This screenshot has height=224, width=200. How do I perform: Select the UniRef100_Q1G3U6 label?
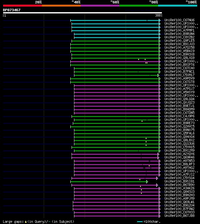click(x=179, y=144)
